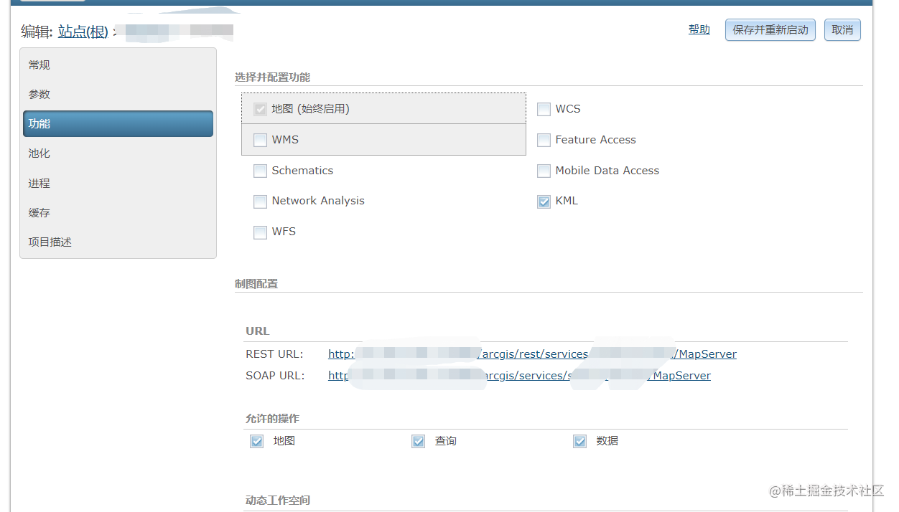Enable the Schematics capability
This screenshot has height=512, width=899.
[x=260, y=171]
